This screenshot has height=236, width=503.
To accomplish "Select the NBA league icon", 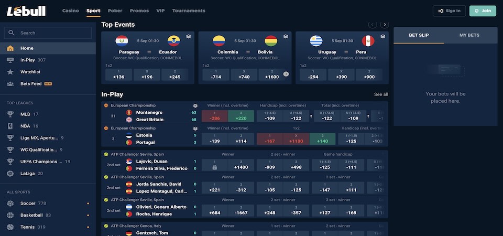I will pos(10,126).
